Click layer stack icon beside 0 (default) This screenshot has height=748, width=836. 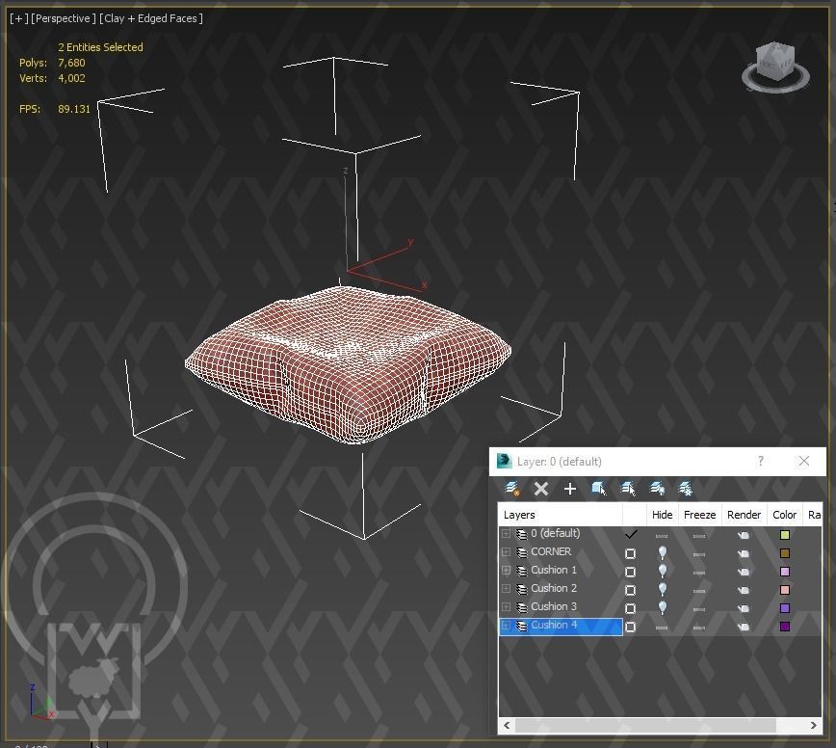pos(521,534)
